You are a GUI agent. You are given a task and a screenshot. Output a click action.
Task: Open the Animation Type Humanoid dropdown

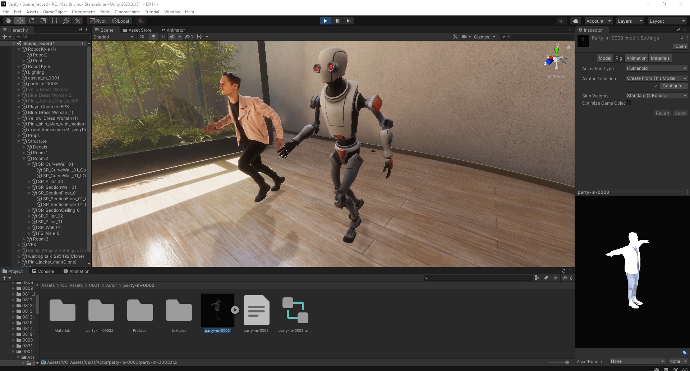tap(657, 68)
